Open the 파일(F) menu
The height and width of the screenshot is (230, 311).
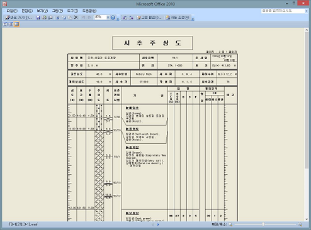tap(12, 11)
